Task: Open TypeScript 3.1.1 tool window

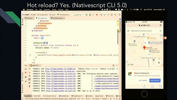Action: (77, 96)
